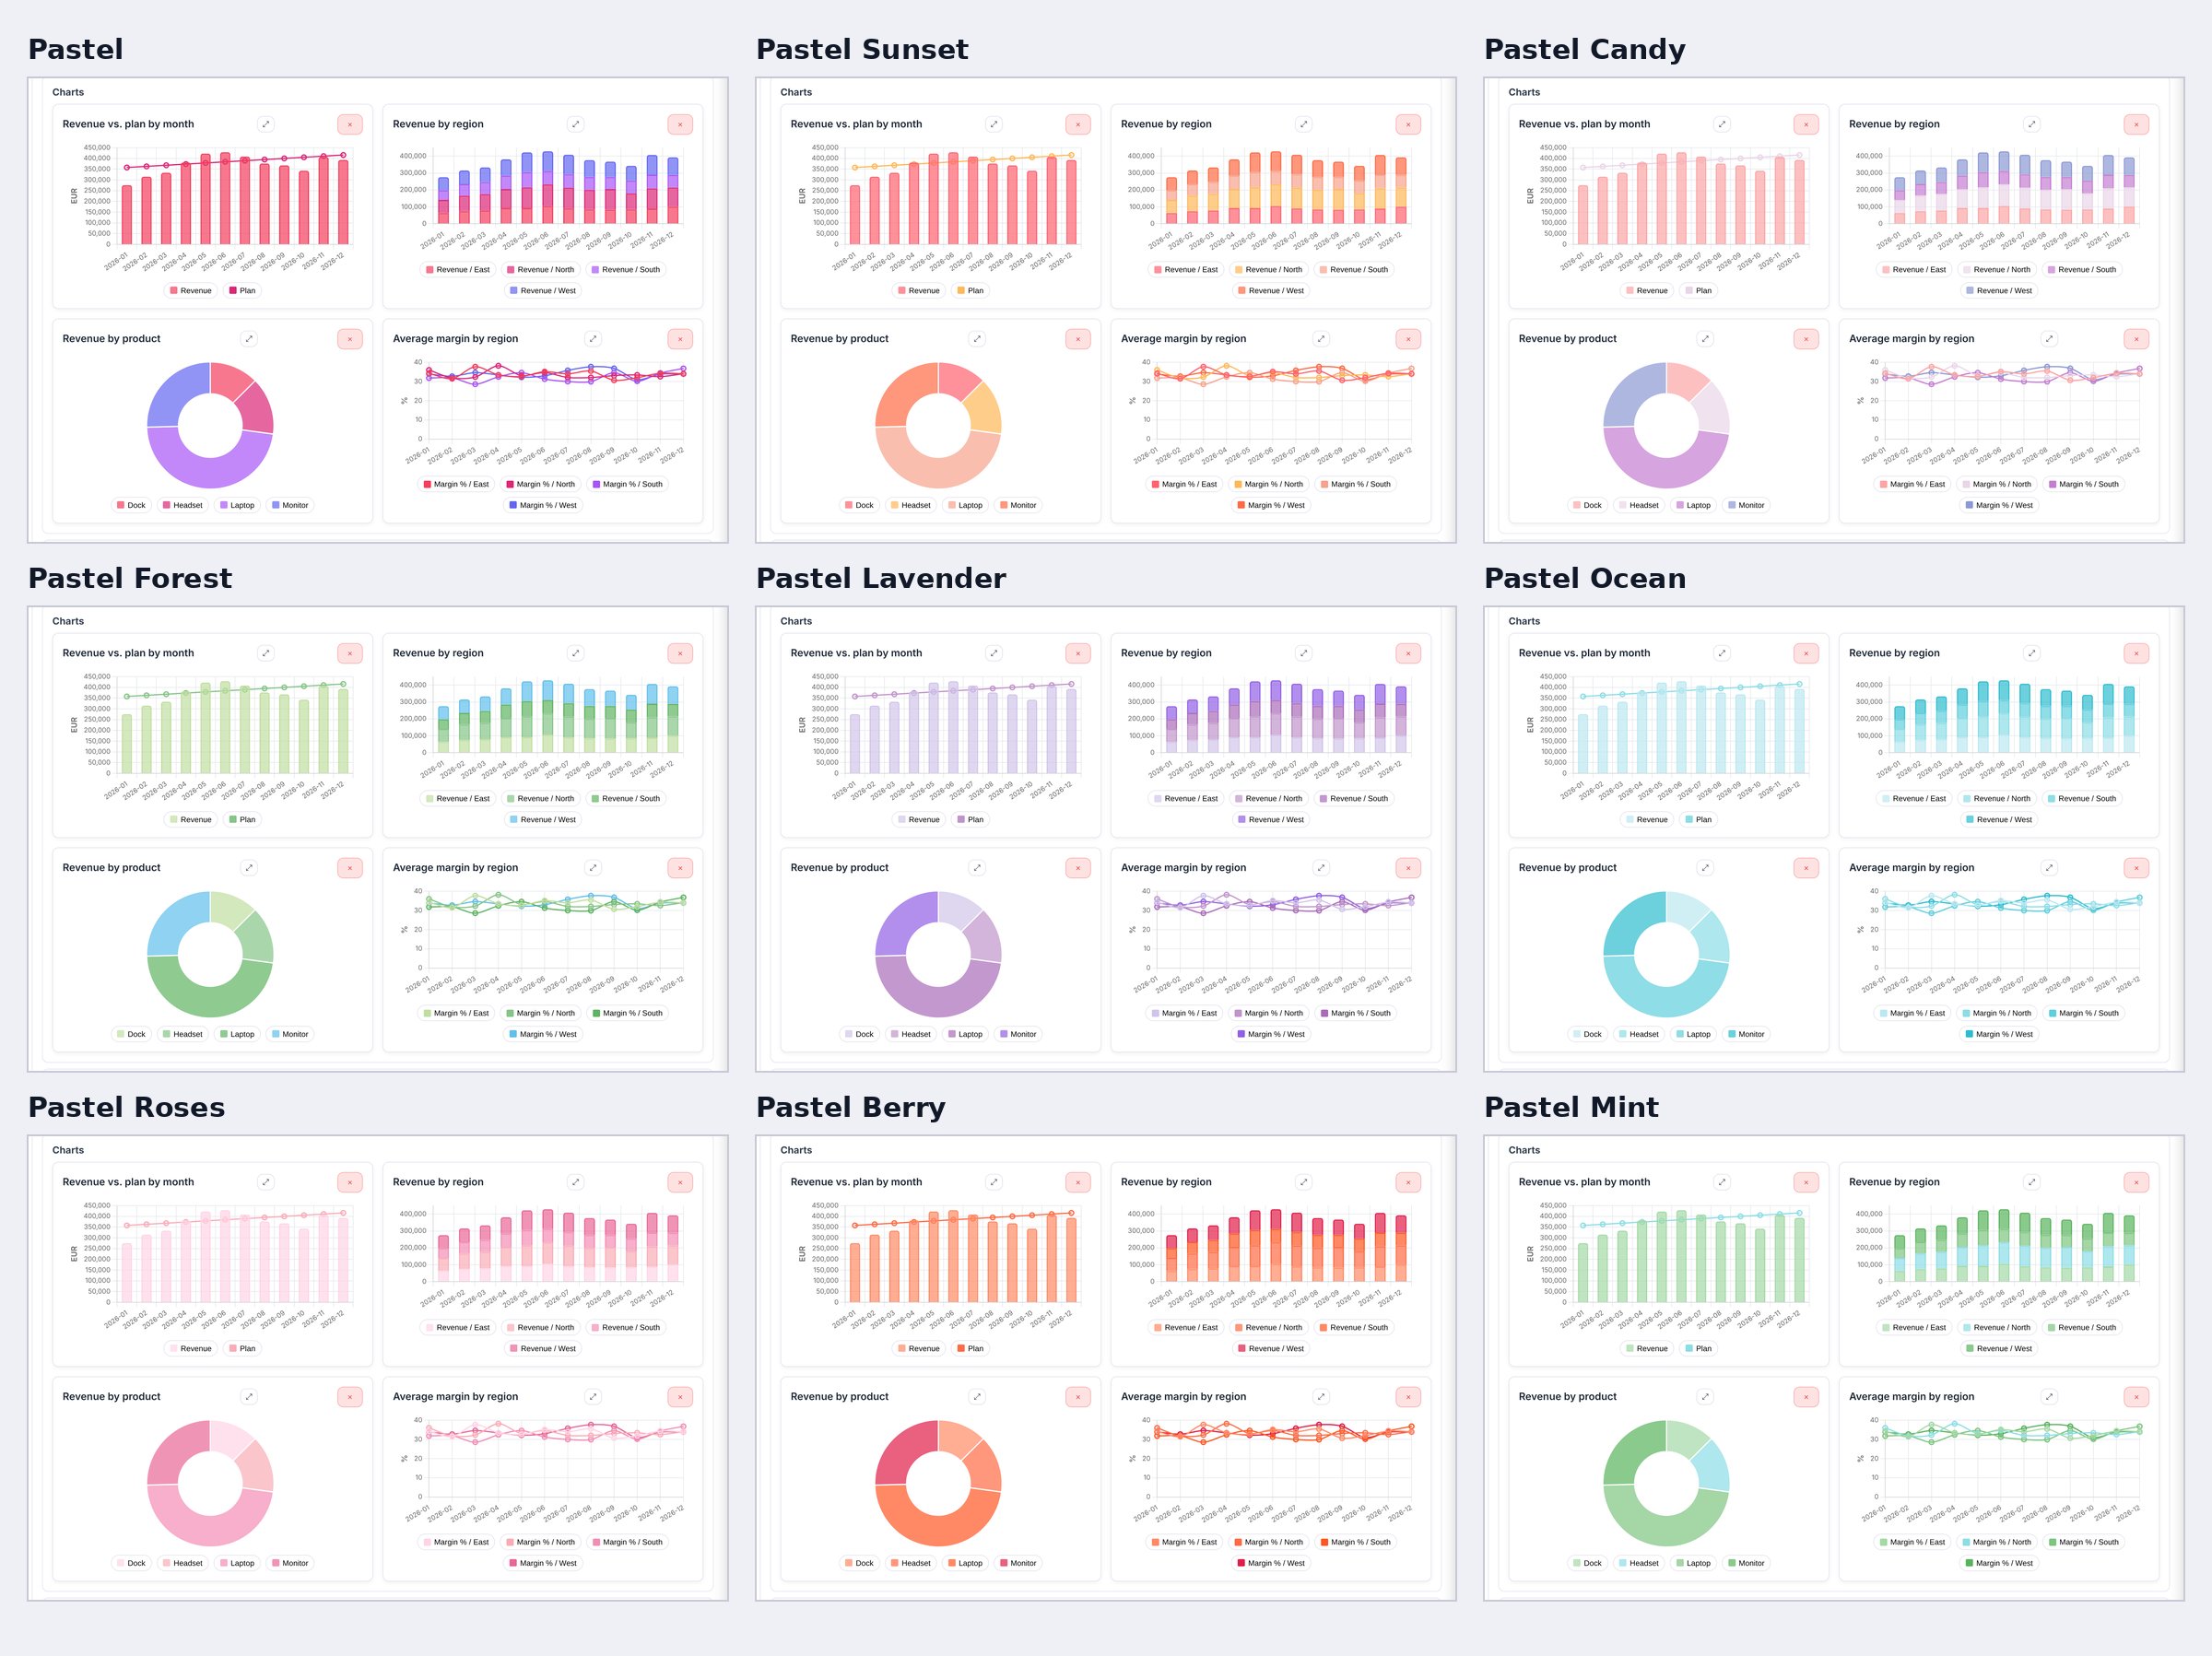Toggle Headset legend in Pastel Mint product chart
The image size is (2212, 1656).
[1638, 1564]
